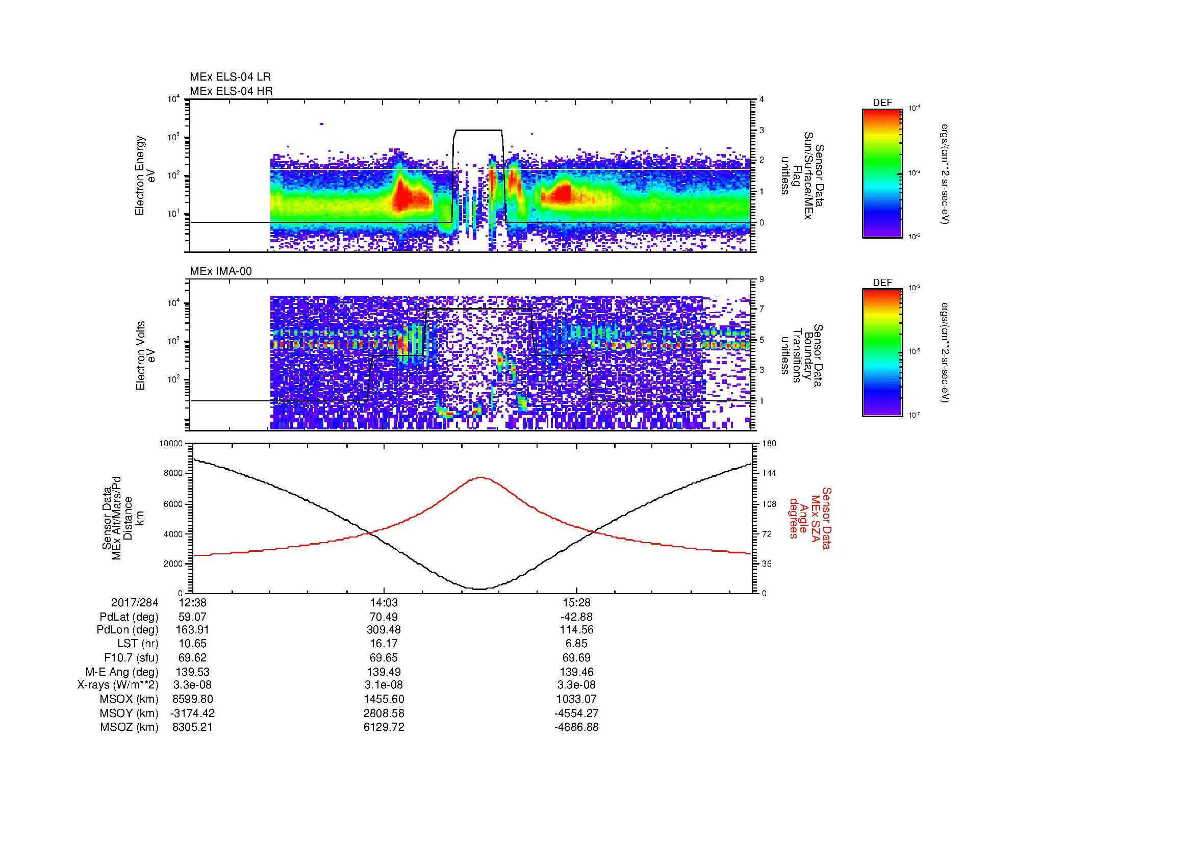Image resolution: width=1193 pixels, height=843 pixels.
Task: Click the '15:28' time tick label
Action: (576, 602)
